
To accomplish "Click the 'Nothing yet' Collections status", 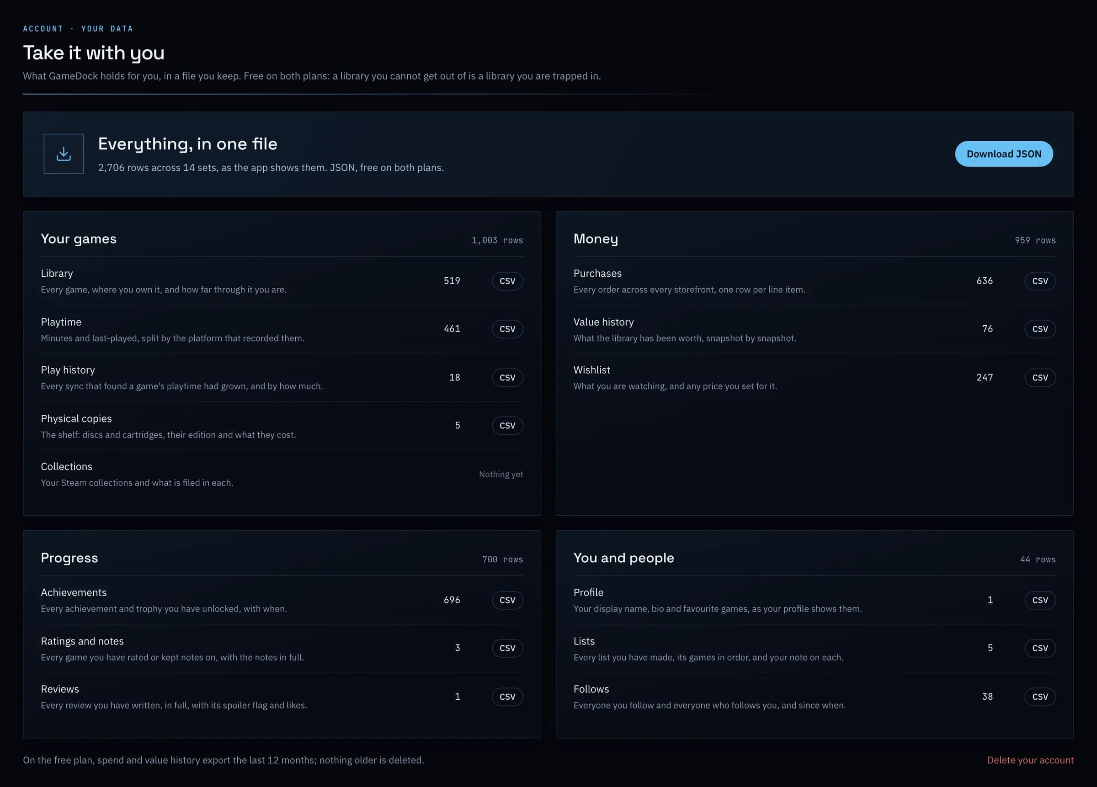I will click(501, 474).
